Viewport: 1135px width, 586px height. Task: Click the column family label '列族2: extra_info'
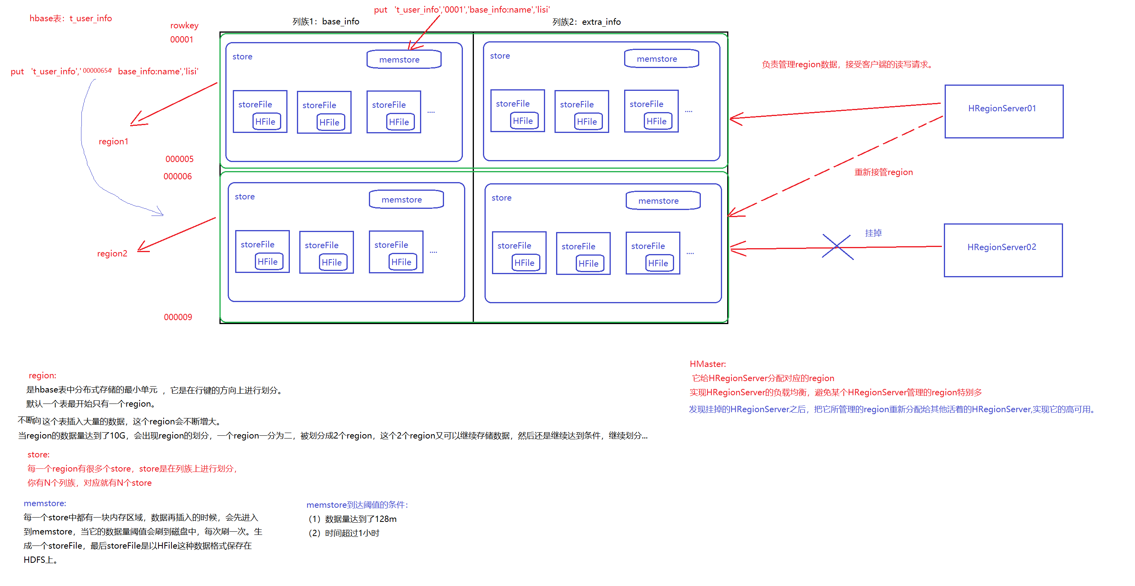click(x=586, y=22)
